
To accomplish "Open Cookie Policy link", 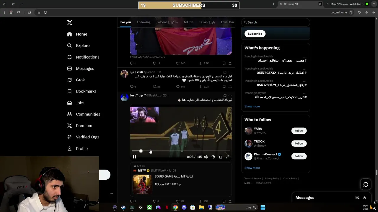I will tap(290, 178).
